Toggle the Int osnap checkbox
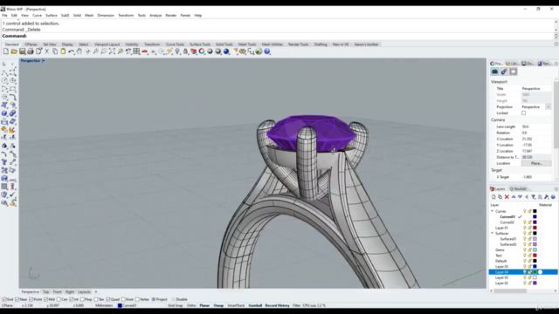The image size is (559, 314). 72,299
